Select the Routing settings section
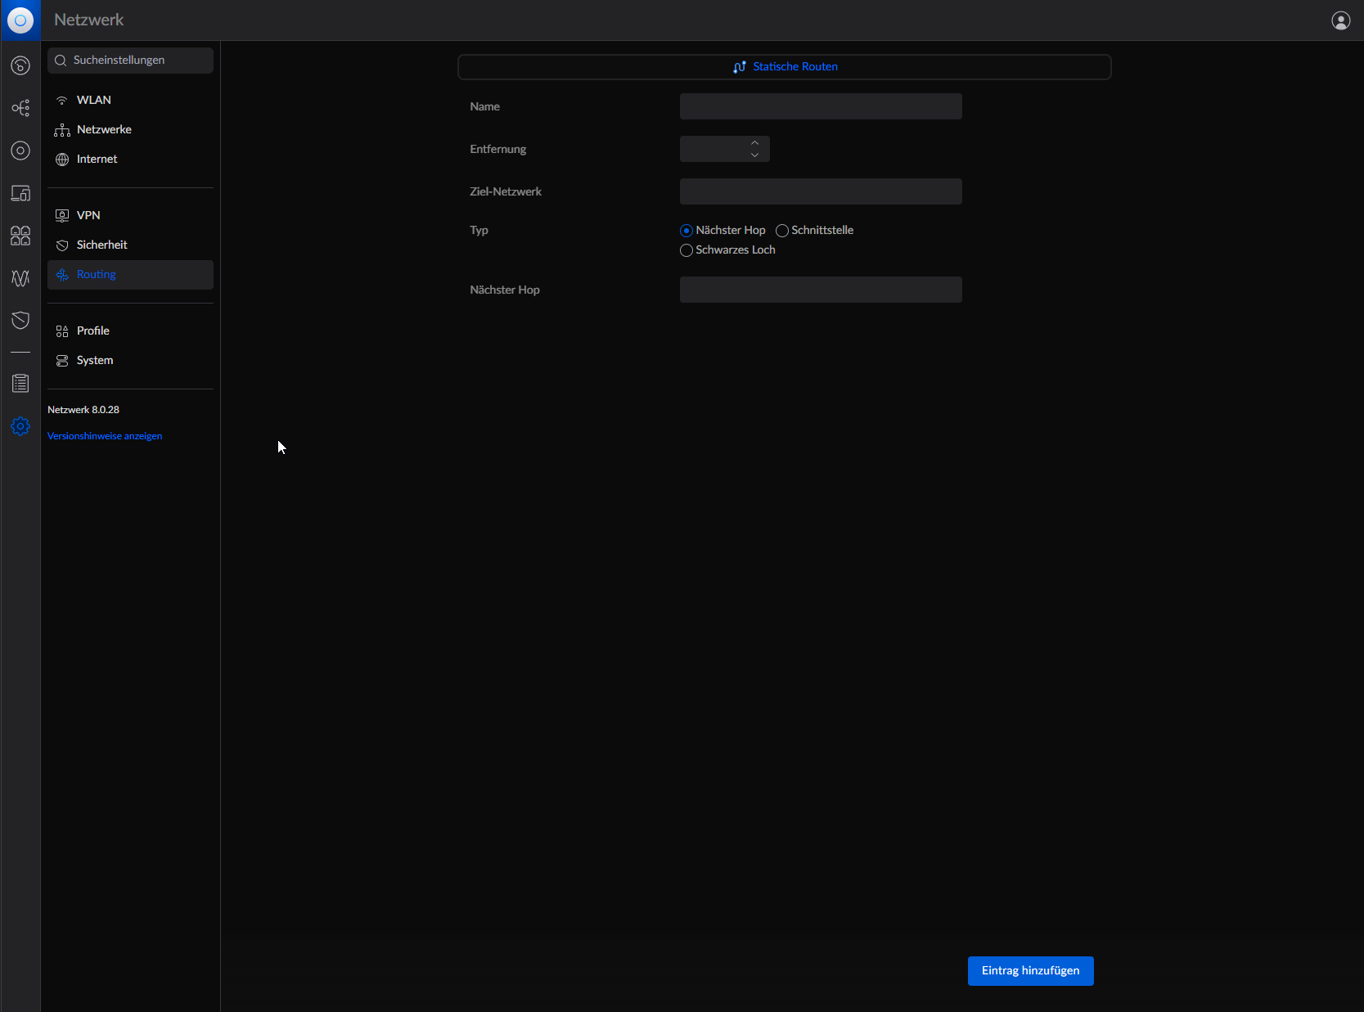Image resolution: width=1364 pixels, height=1012 pixels. (x=130, y=275)
